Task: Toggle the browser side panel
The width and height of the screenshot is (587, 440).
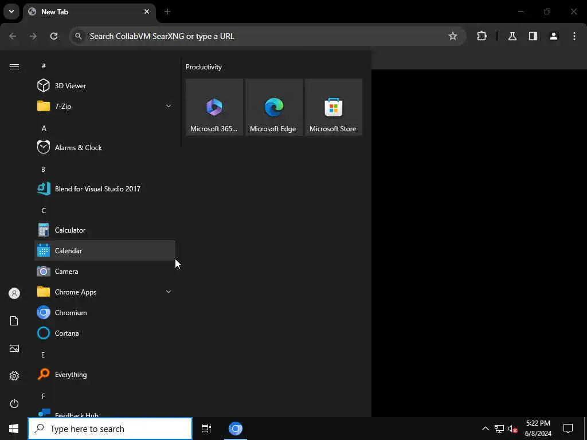Action: pyautogui.click(x=533, y=36)
